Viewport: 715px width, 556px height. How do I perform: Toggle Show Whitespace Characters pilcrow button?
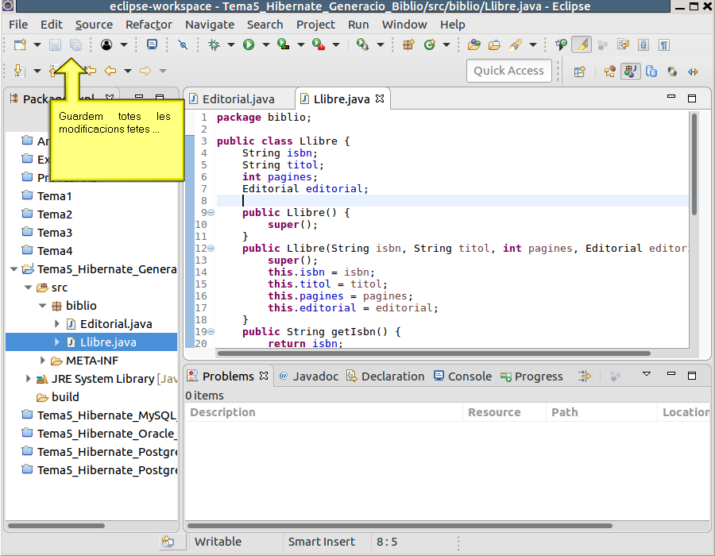(x=663, y=45)
